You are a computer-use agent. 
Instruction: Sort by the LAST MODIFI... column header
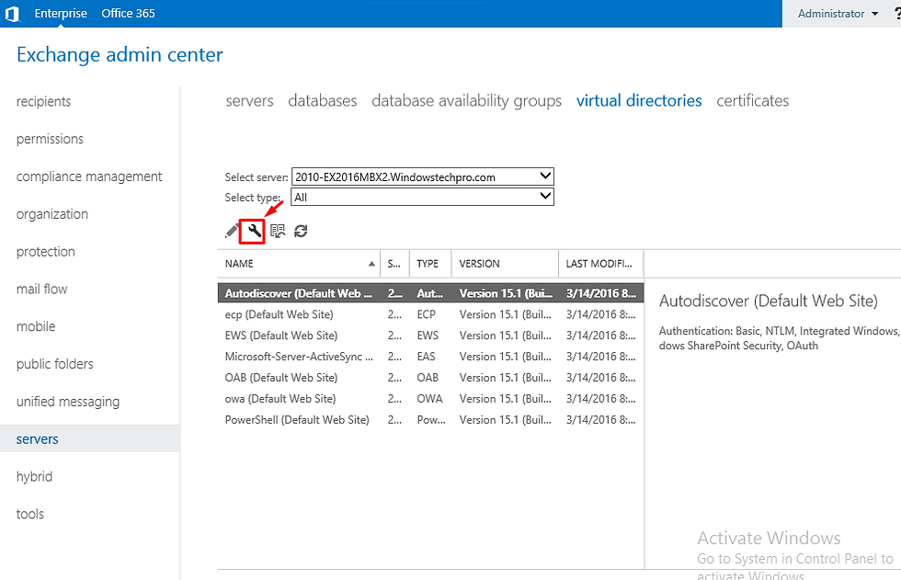tap(600, 264)
